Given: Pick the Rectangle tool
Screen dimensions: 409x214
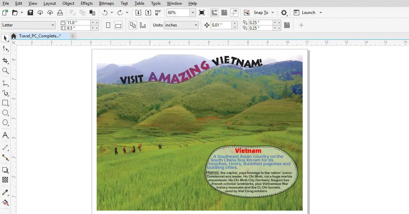Looking at the screenshot, I should [5, 103].
